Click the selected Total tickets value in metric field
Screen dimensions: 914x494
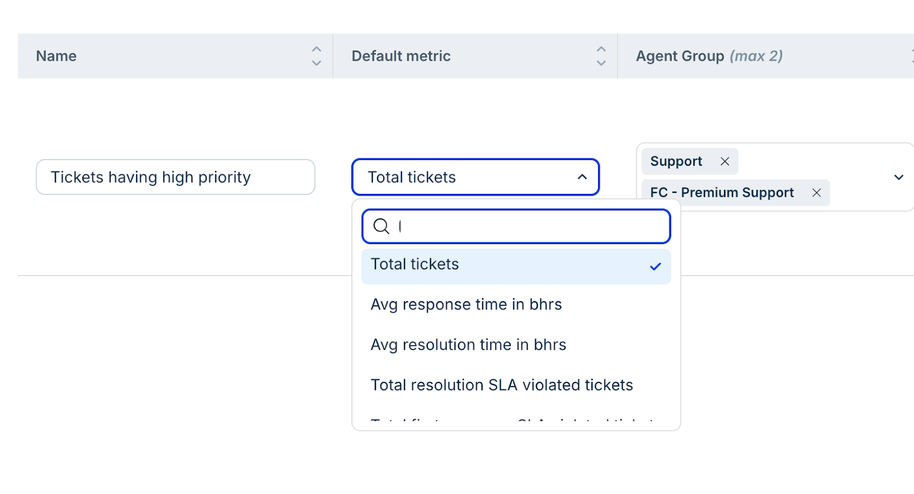[412, 177]
